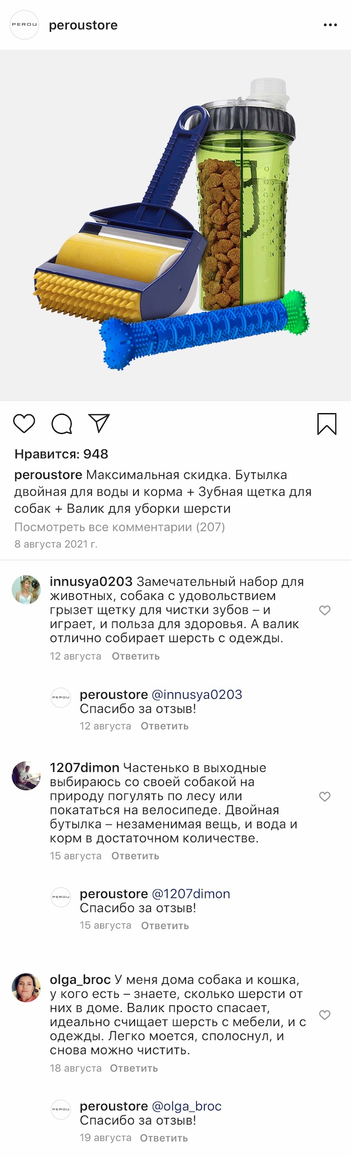
Task: Like the post with the heart icon
Action: 24,424
